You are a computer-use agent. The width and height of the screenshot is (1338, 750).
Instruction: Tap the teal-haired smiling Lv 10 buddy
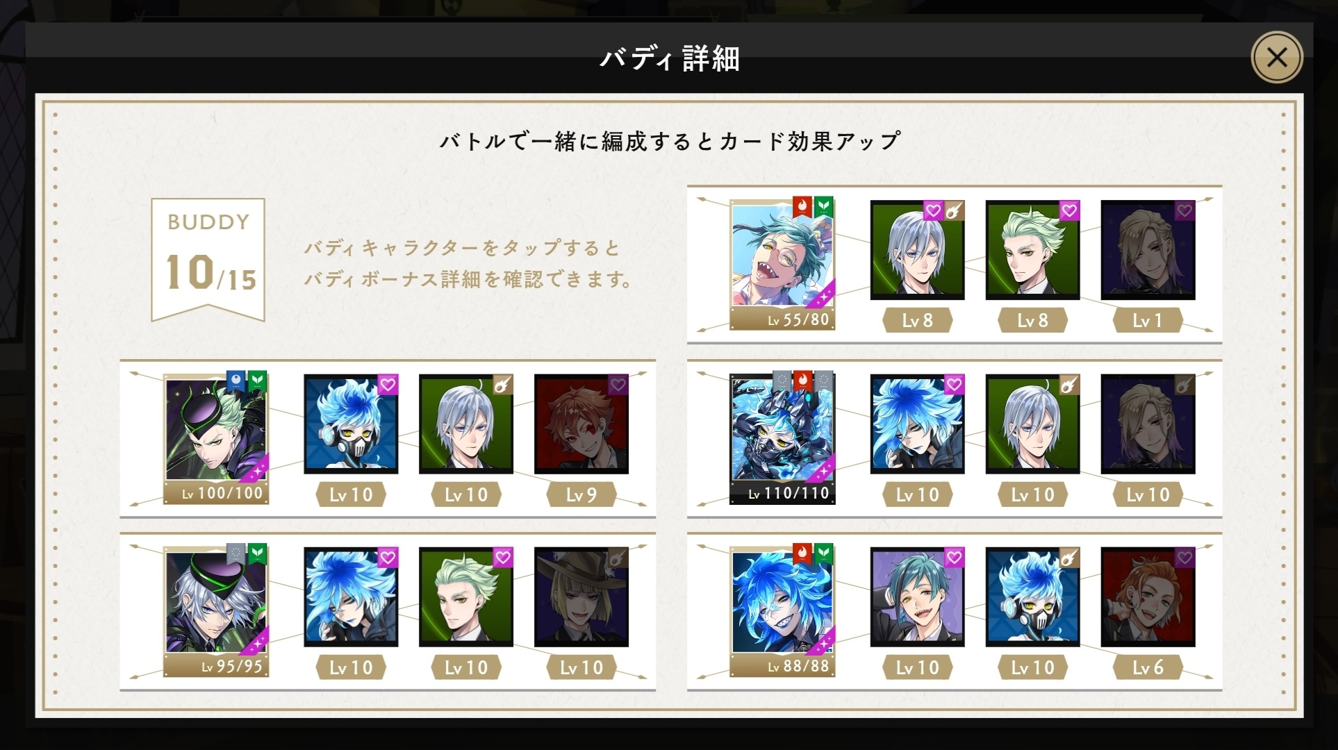[x=917, y=597]
